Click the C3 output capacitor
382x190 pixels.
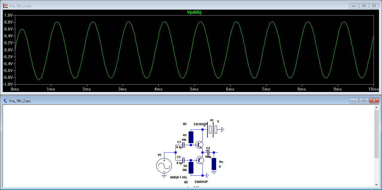(x=208, y=152)
